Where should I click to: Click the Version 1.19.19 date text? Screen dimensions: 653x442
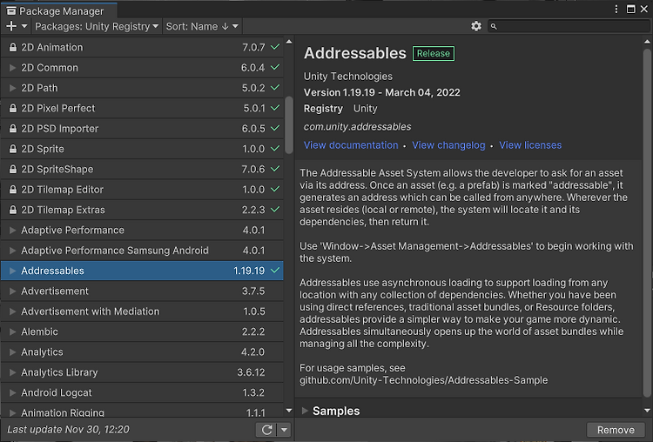click(x=382, y=92)
